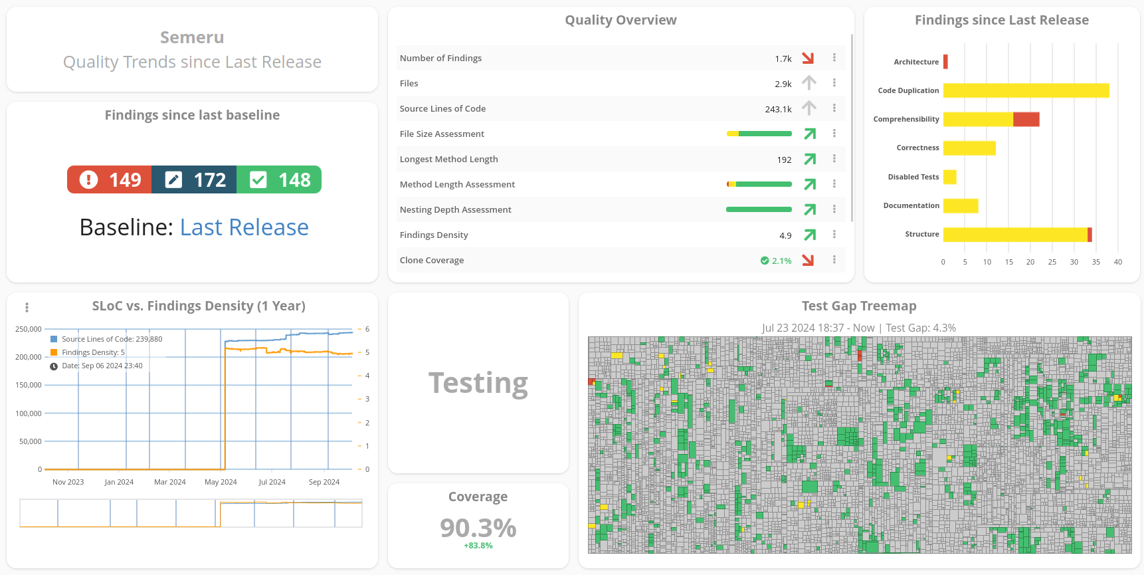Open options menu for Method Length Assessment row
The height and width of the screenshot is (575, 1144).
pyautogui.click(x=834, y=184)
